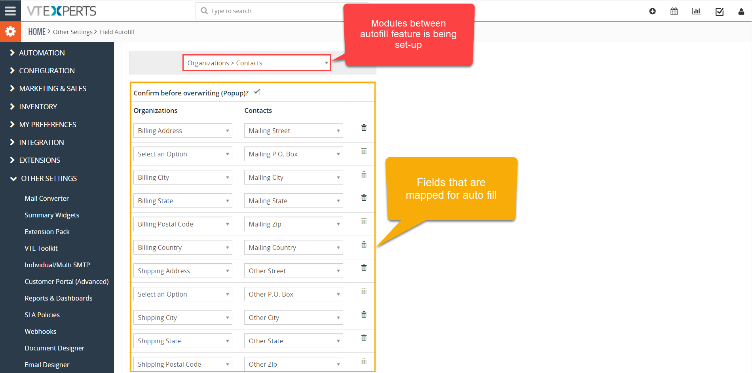
Task: Delete the Billing City mapping row
Action: [x=364, y=174]
